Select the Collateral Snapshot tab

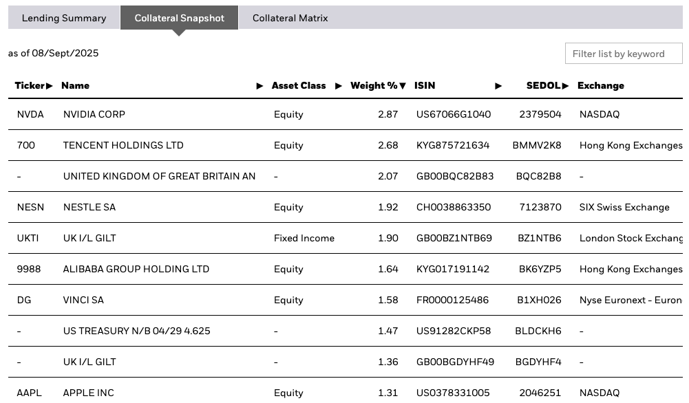tap(179, 18)
